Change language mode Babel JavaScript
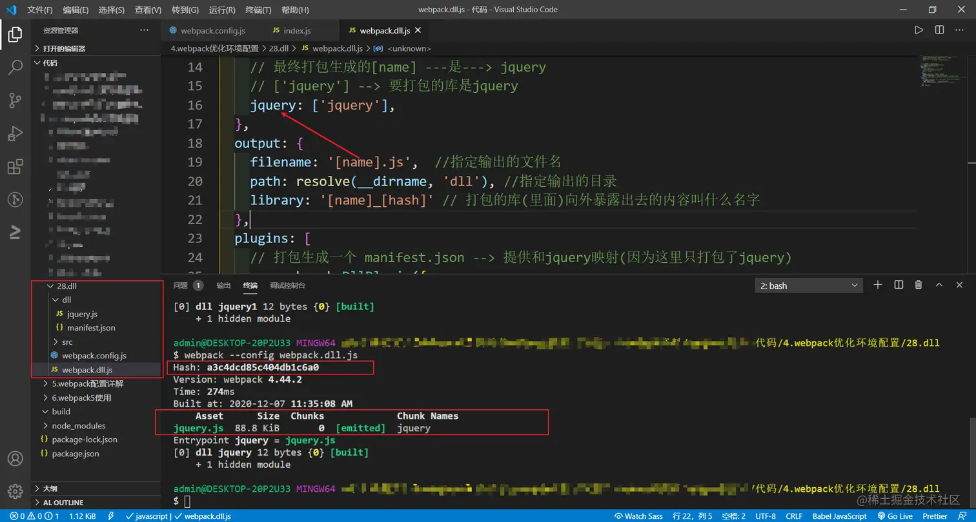Image resolution: width=976 pixels, height=522 pixels. pyautogui.click(x=839, y=516)
